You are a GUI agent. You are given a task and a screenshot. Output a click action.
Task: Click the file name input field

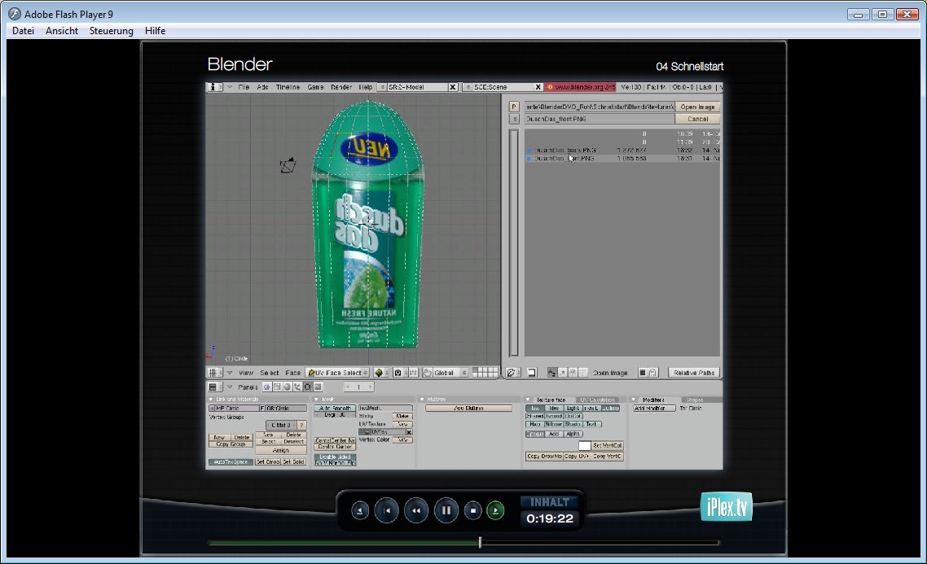(x=598, y=119)
